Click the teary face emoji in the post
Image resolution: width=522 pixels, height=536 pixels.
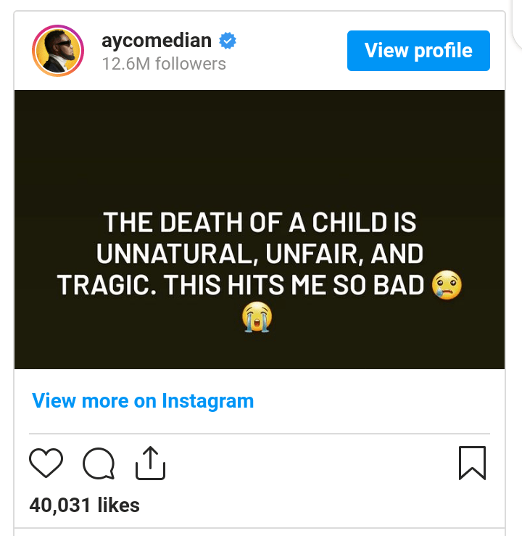pyautogui.click(x=447, y=284)
